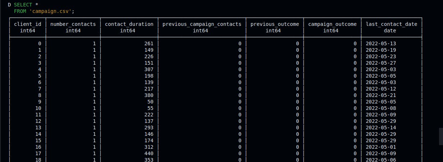Click client_id cell showing 13
This screenshot has height=162, width=443.
point(38,128)
